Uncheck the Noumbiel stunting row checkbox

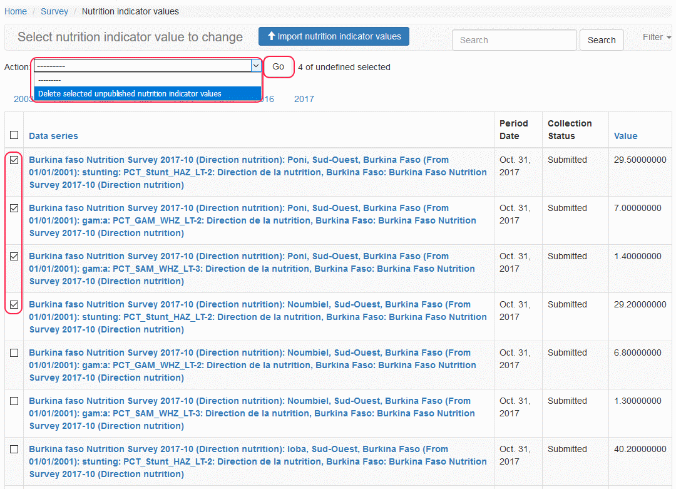click(x=14, y=304)
